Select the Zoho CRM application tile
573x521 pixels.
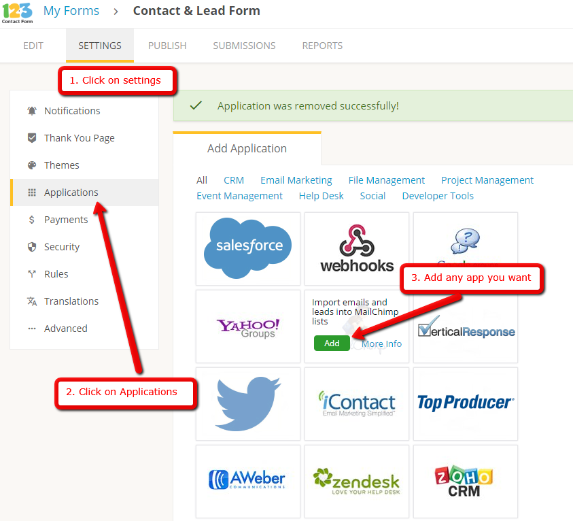tap(466, 481)
